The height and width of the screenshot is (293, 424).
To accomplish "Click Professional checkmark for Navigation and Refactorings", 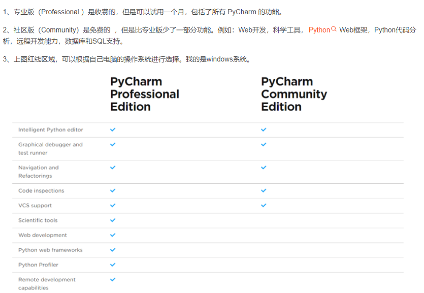I will click(x=113, y=167).
